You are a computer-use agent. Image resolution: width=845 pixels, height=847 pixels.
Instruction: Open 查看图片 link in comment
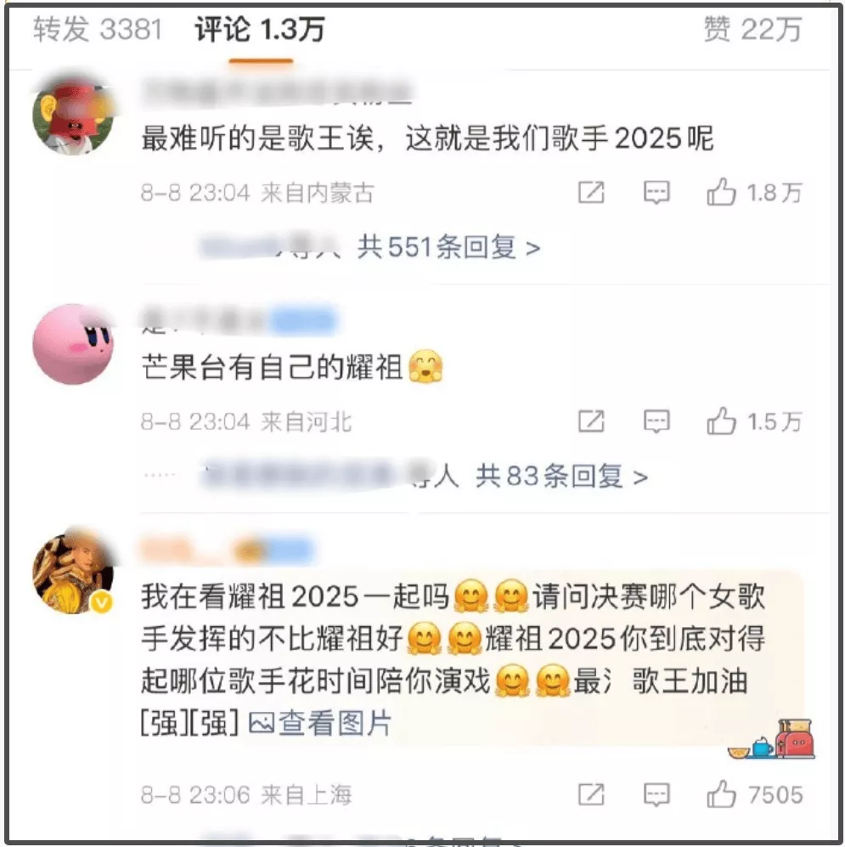(x=320, y=723)
